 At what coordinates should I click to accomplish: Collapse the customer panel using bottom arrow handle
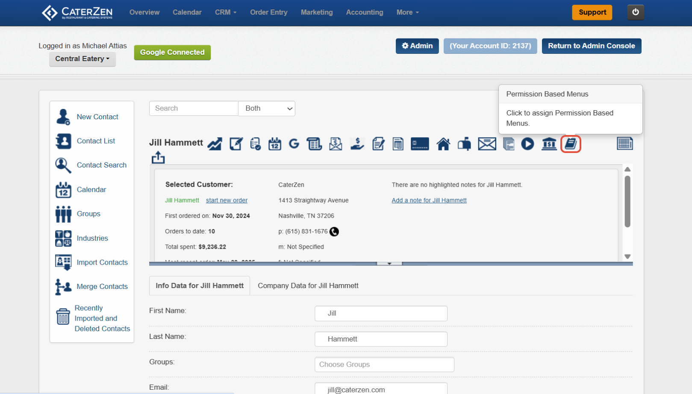389,264
